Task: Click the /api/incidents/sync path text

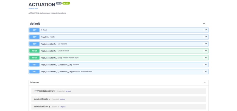Action: (x=51, y=58)
